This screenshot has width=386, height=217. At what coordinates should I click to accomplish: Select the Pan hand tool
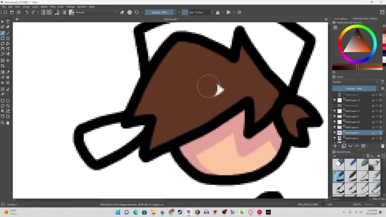(x=8, y=123)
